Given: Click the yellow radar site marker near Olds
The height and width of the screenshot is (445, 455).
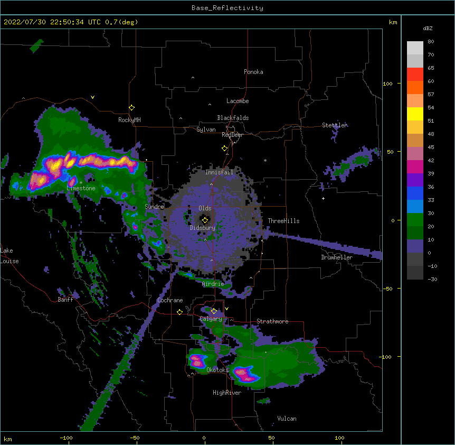Looking at the screenshot, I should coord(205,220).
